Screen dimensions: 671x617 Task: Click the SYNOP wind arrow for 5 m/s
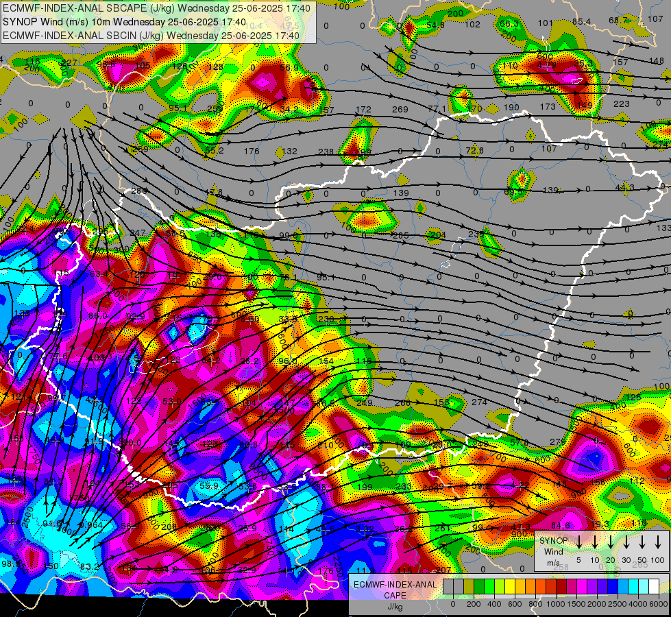(x=578, y=542)
